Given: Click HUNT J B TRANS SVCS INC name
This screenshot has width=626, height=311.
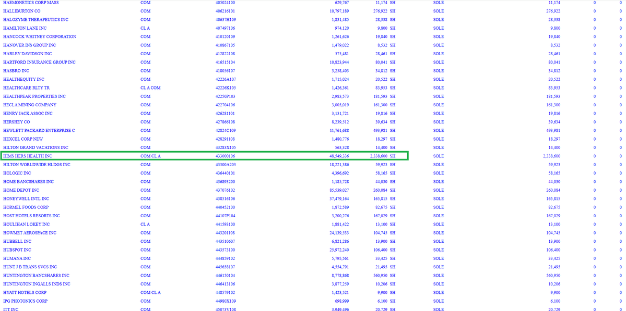Looking at the screenshot, I should click(30, 267).
